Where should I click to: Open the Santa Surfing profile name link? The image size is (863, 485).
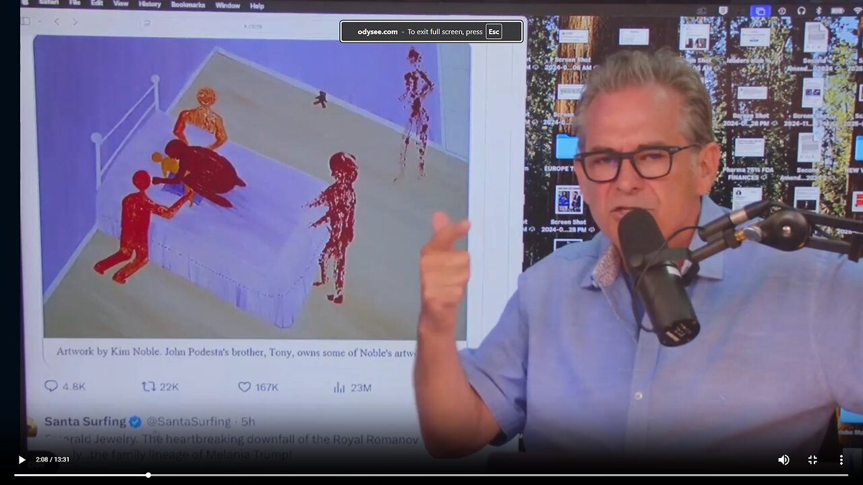pos(85,422)
